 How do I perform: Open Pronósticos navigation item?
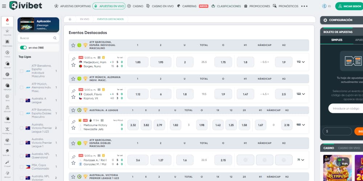[286, 6]
